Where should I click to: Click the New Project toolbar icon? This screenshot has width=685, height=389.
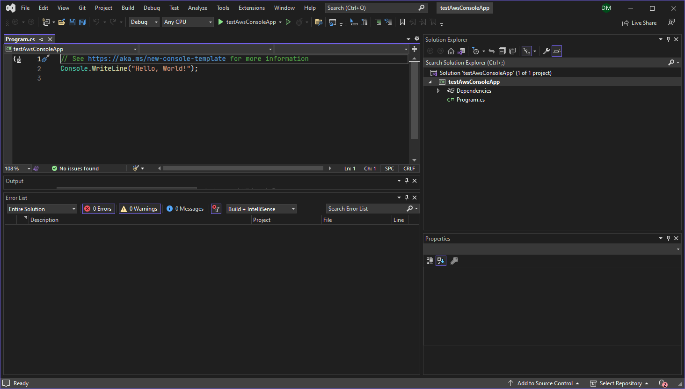click(x=45, y=22)
